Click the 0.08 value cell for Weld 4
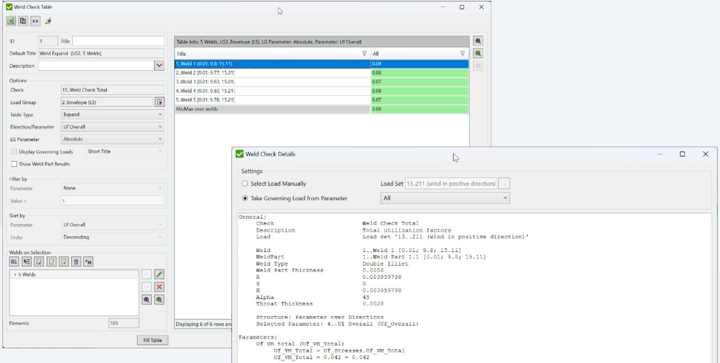This screenshot has width=720, height=363. (419, 91)
